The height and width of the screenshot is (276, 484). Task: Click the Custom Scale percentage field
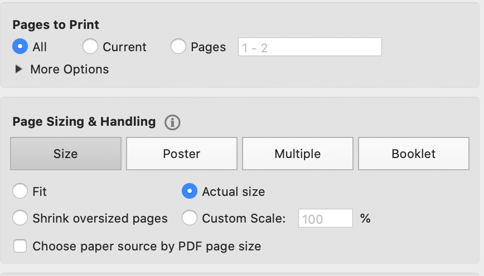click(x=326, y=219)
